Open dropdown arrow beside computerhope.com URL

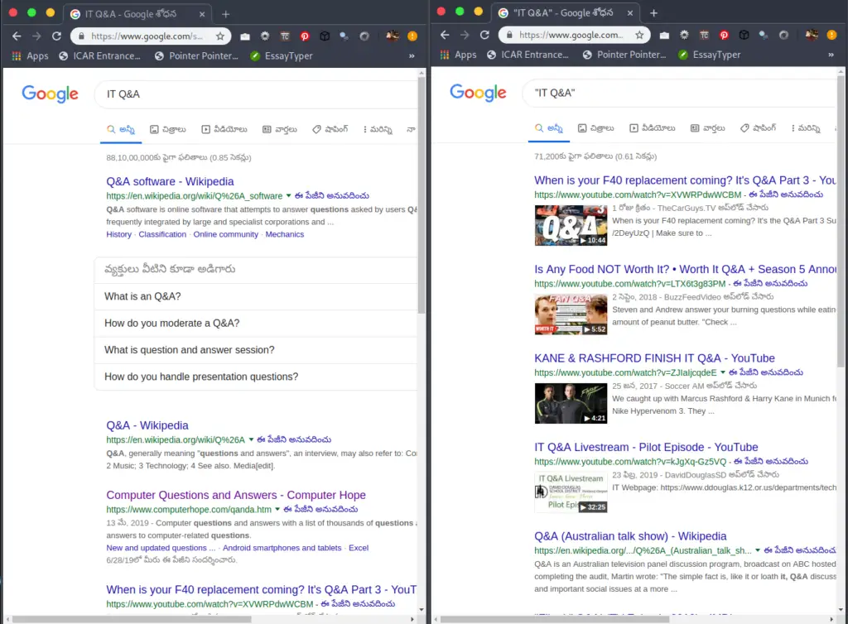point(277,509)
